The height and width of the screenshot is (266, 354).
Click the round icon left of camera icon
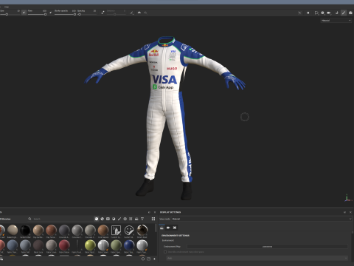tap(322, 13)
